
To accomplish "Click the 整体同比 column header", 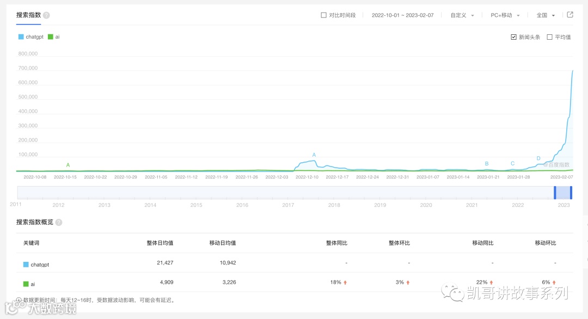I will click(x=336, y=243).
